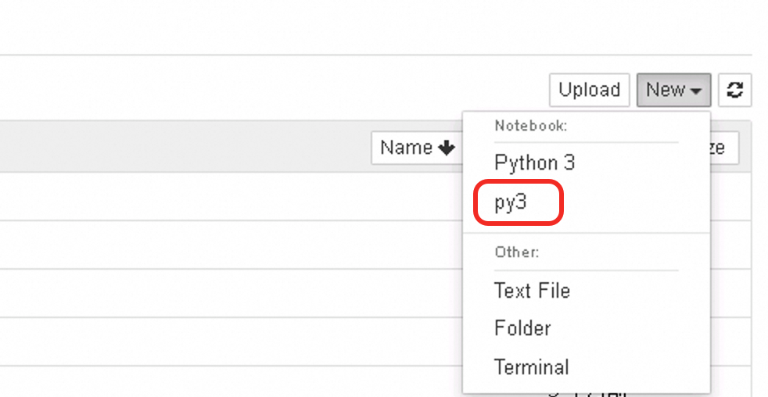The image size is (768, 397).
Task: Sort the file list by Name
Action: click(416, 148)
